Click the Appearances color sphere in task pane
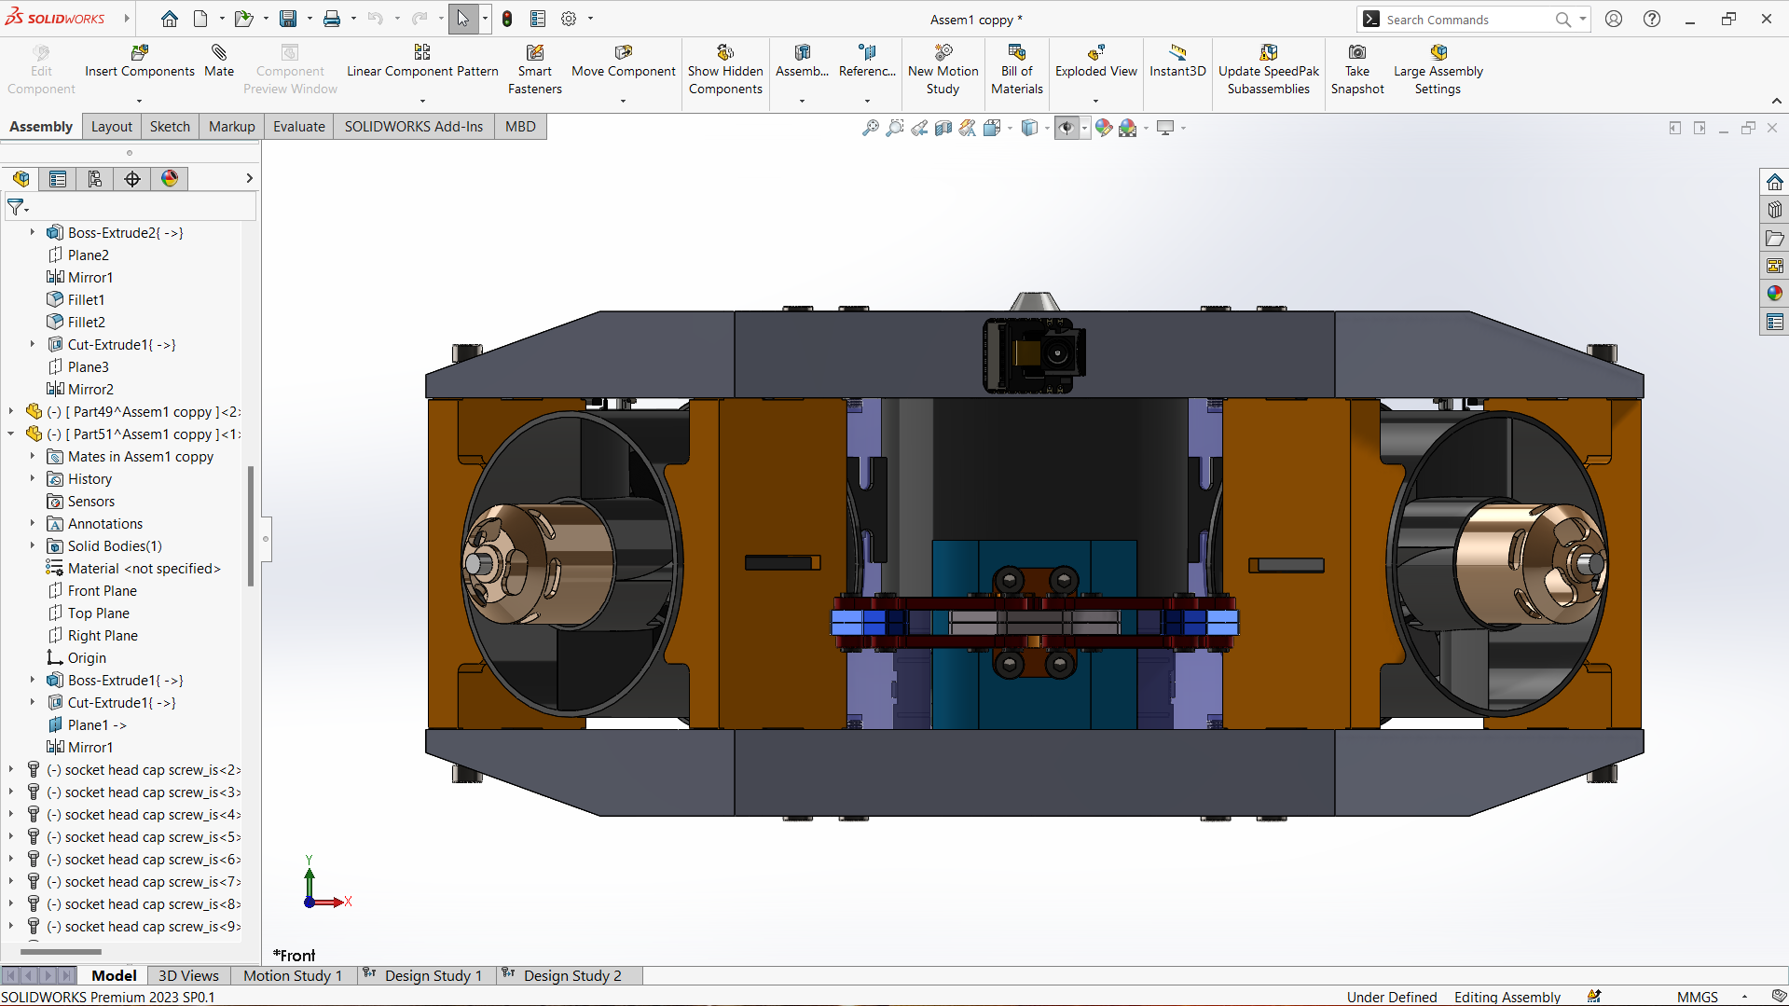 [x=1774, y=294]
